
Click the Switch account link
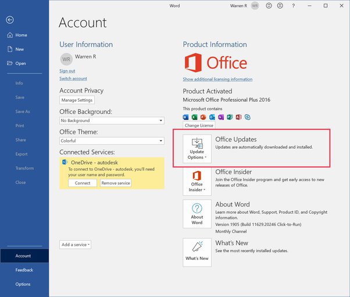(73, 78)
